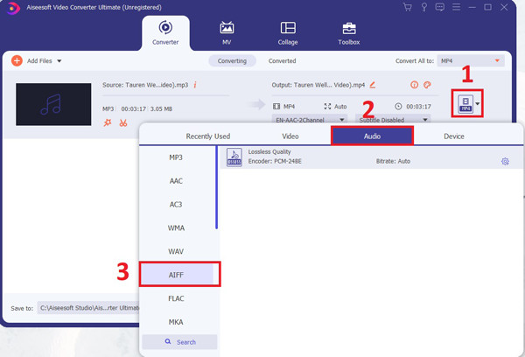The width and height of the screenshot is (525, 357).
Task: Open the EN-AAC-2Channel audio track dropdown
Action: point(310,120)
